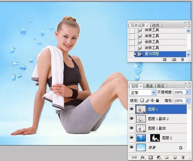Hide 图层 1 副本 2 layer visibility

pos(131,119)
